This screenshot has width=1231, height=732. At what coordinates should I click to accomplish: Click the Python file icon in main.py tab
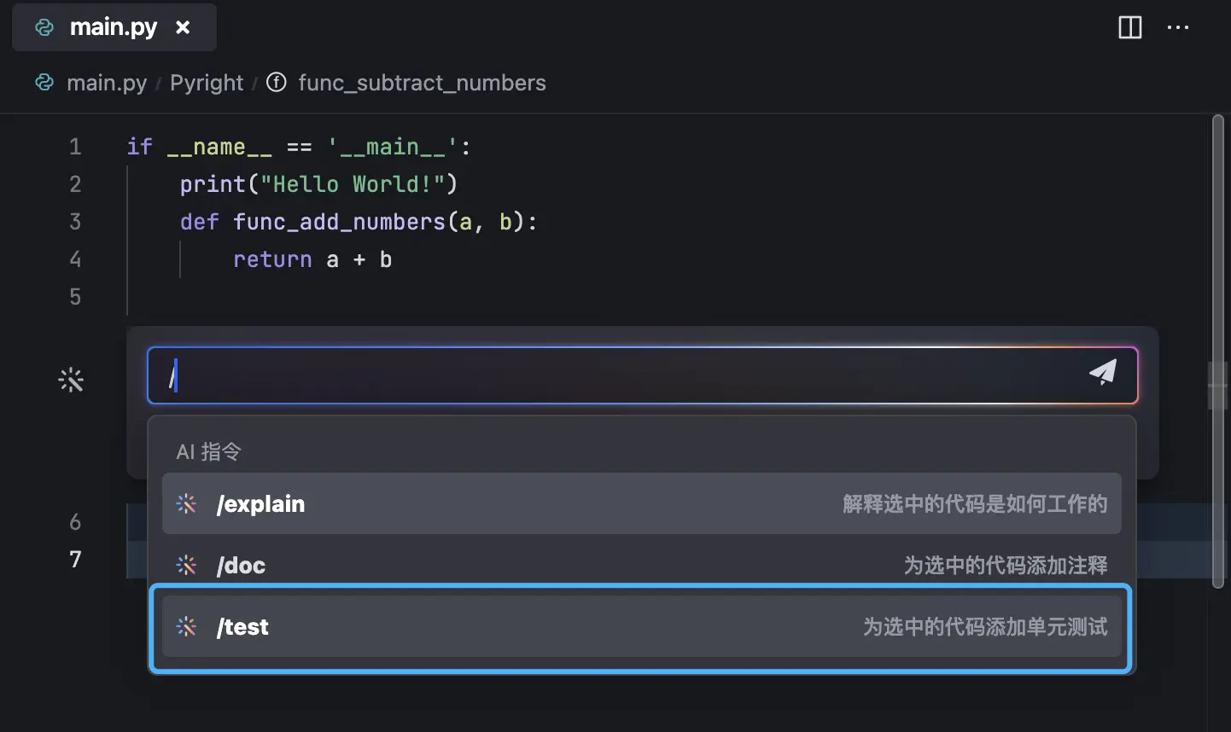pyautogui.click(x=44, y=27)
